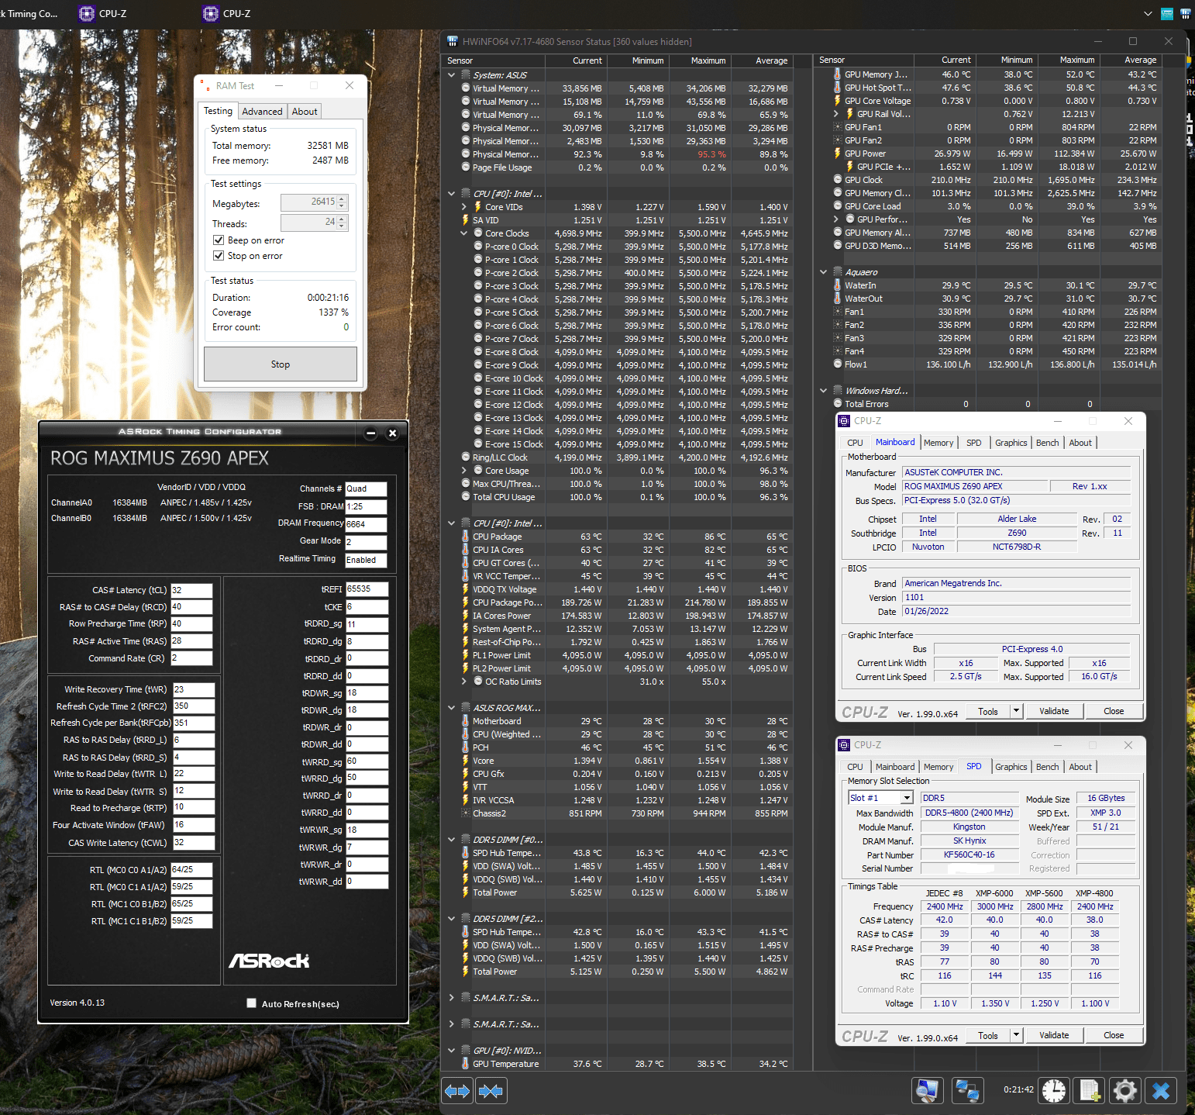
Task: Increase Megabytes spinner up arrow
Action: click(342, 198)
